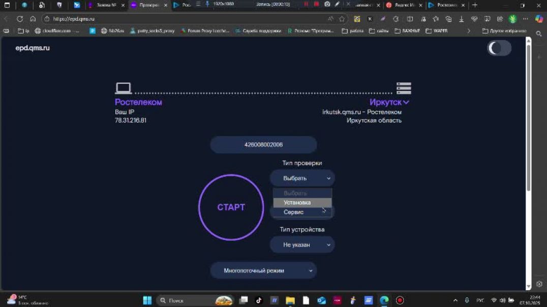Open the page settings gear in sidebar

(x=539, y=284)
